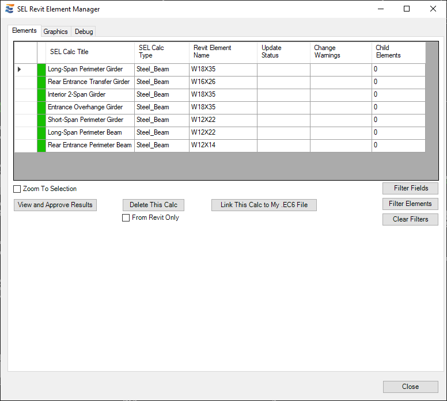The image size is (447, 401).
Task: Click the SEL app icon in title bar
Action: (9, 9)
